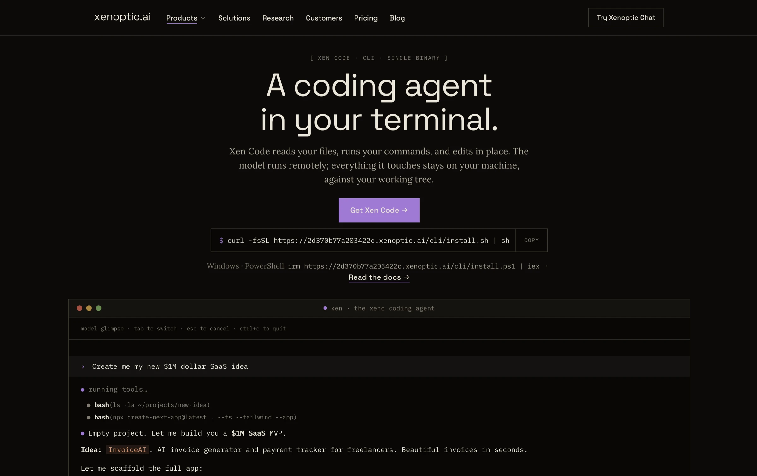This screenshot has width=757, height=476.
Task: Click the '[ XEN CODE · CLI · SINGLE BINARY ]' label
Action: click(379, 58)
